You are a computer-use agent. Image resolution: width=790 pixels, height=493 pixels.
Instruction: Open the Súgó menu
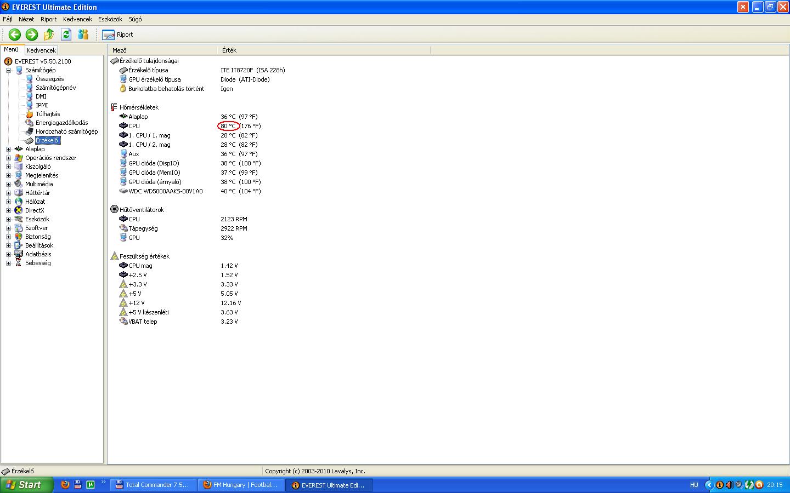pyautogui.click(x=135, y=19)
